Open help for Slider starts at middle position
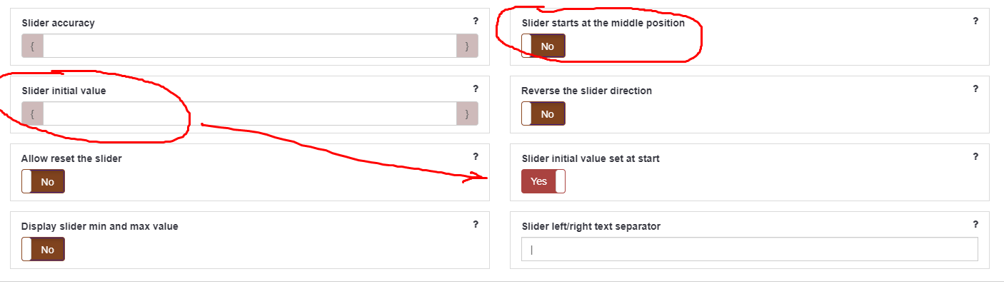This screenshot has height=289, width=1004. point(975,21)
